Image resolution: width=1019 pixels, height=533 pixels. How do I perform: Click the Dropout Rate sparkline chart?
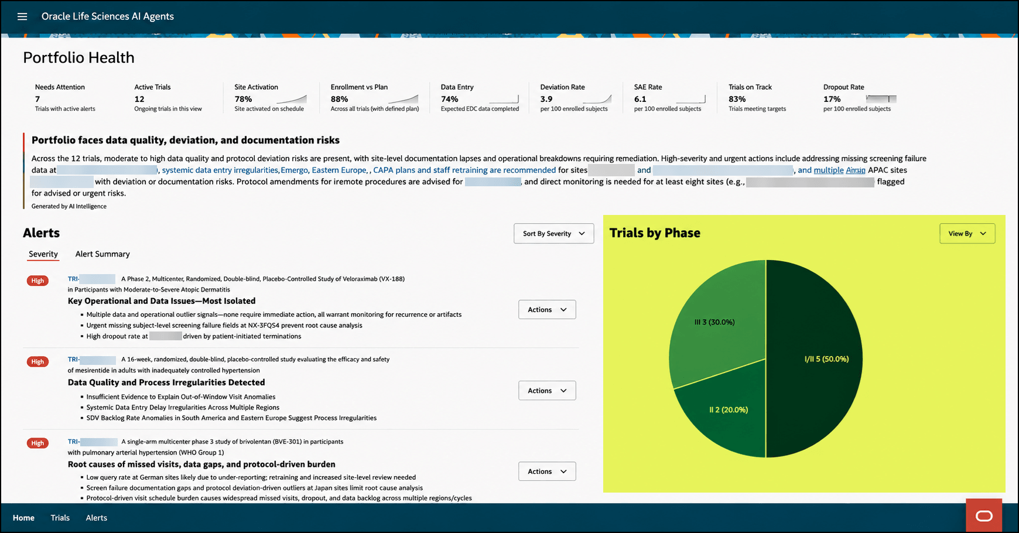click(881, 99)
